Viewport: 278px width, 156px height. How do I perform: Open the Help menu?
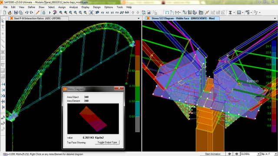[129, 7]
